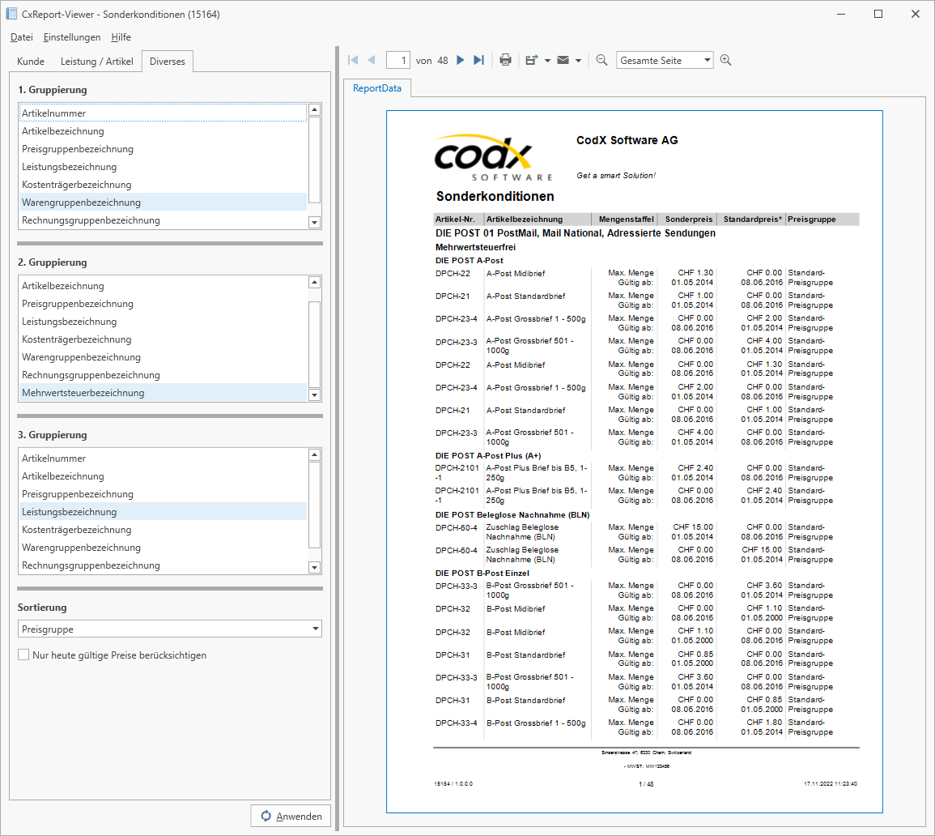Open the Hilfe menu
Viewport: 935px width, 836px height.
point(121,37)
